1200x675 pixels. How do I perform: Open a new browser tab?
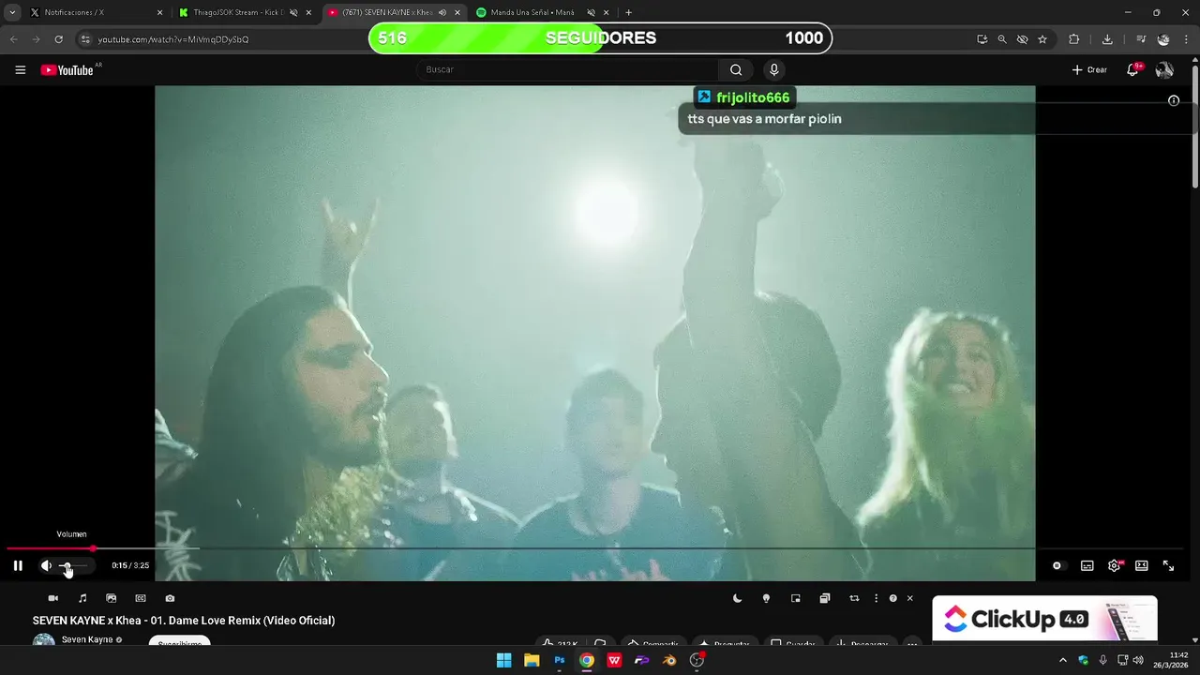(628, 12)
